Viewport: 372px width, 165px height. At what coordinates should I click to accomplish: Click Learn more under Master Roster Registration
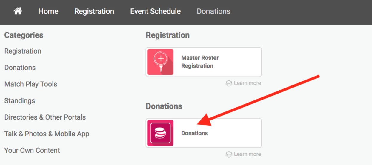248,83
